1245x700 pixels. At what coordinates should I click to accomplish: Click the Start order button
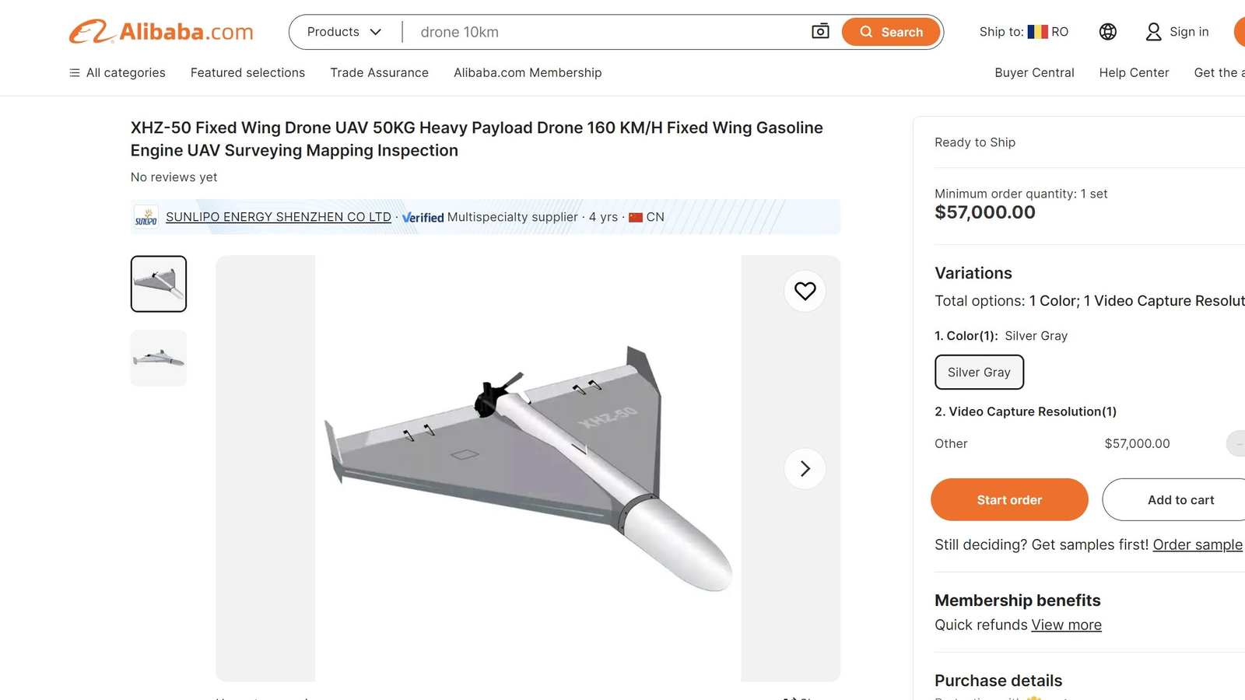pyautogui.click(x=1009, y=500)
